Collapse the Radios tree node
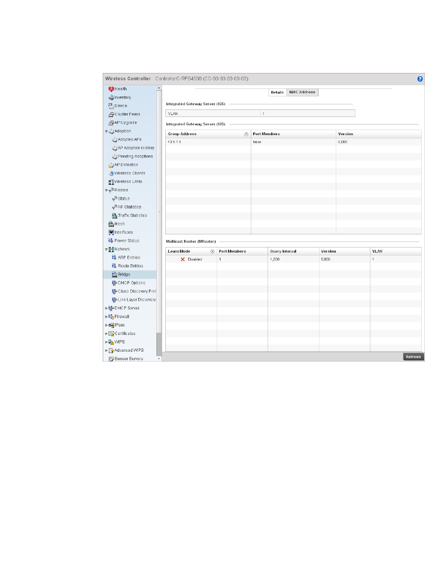Viewport: 425px width, 581px height. click(106, 190)
